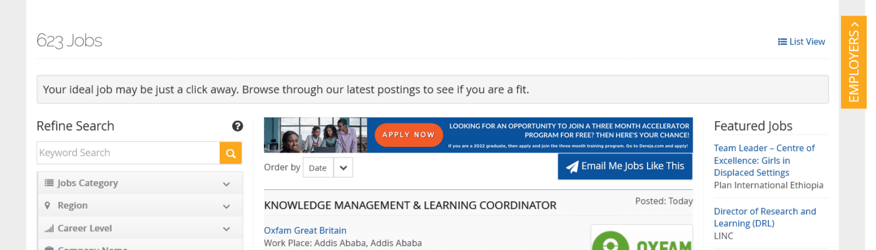The width and height of the screenshot is (876, 250).
Task: Click the Jobs Category list icon
Action: click(49, 183)
